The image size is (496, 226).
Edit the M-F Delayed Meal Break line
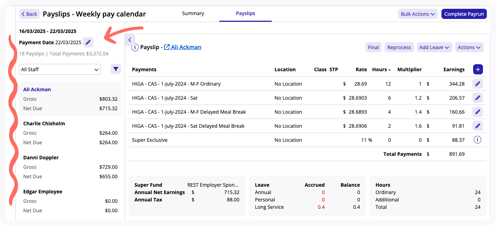477,112
